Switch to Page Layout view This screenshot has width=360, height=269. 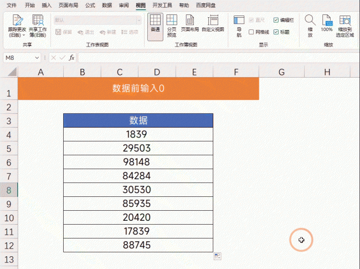[x=190, y=23]
